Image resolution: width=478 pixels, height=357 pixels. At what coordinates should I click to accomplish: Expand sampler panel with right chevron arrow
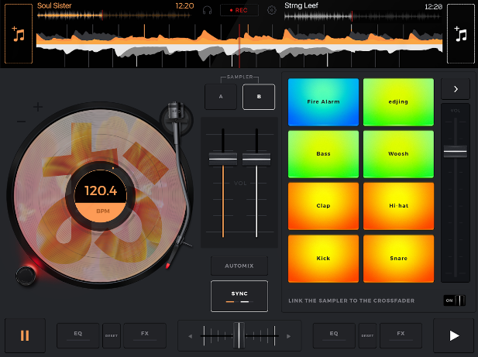pos(456,89)
